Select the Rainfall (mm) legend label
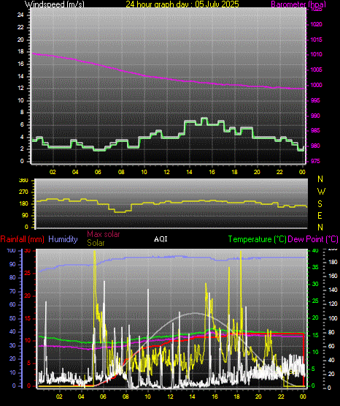The width and height of the screenshot is (340, 406). coord(22,239)
